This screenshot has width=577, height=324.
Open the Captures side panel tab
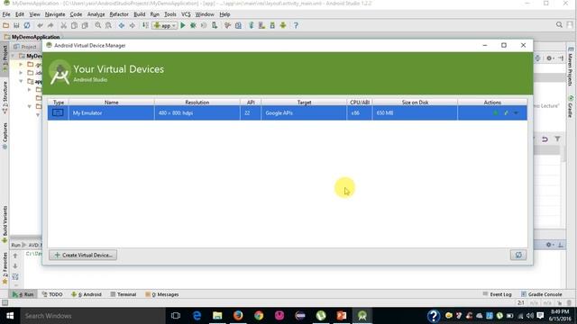pos(5,136)
